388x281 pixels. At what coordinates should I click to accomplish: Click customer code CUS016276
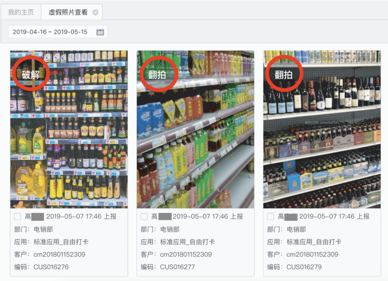[x=51, y=267]
